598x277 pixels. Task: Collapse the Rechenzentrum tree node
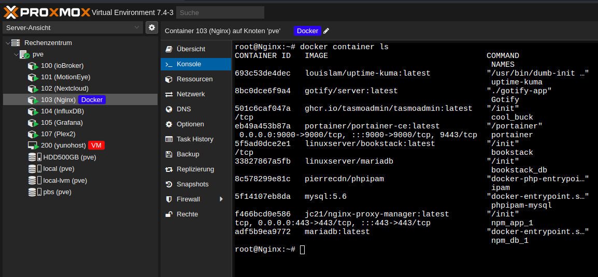(8, 42)
